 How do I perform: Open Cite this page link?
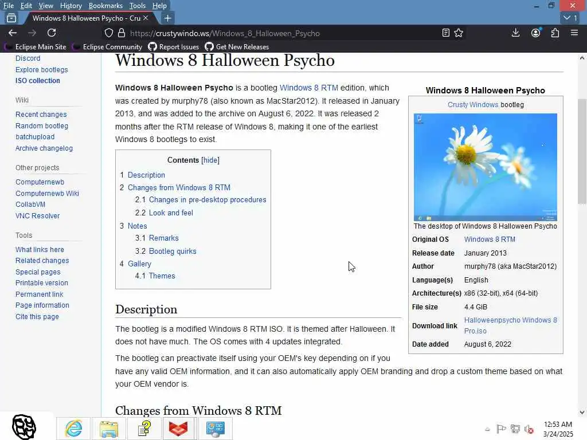pos(37,316)
